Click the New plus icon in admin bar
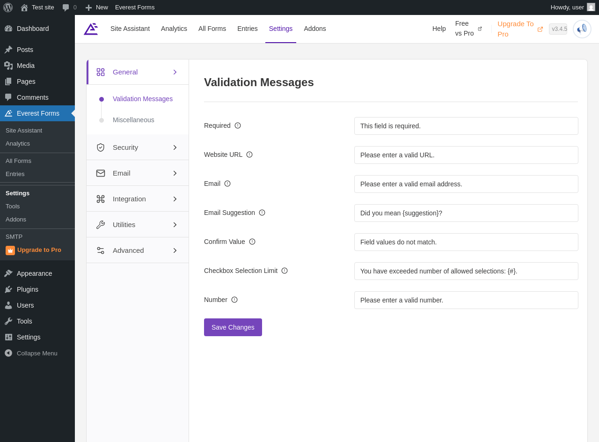The image size is (599, 442). [x=88, y=7]
